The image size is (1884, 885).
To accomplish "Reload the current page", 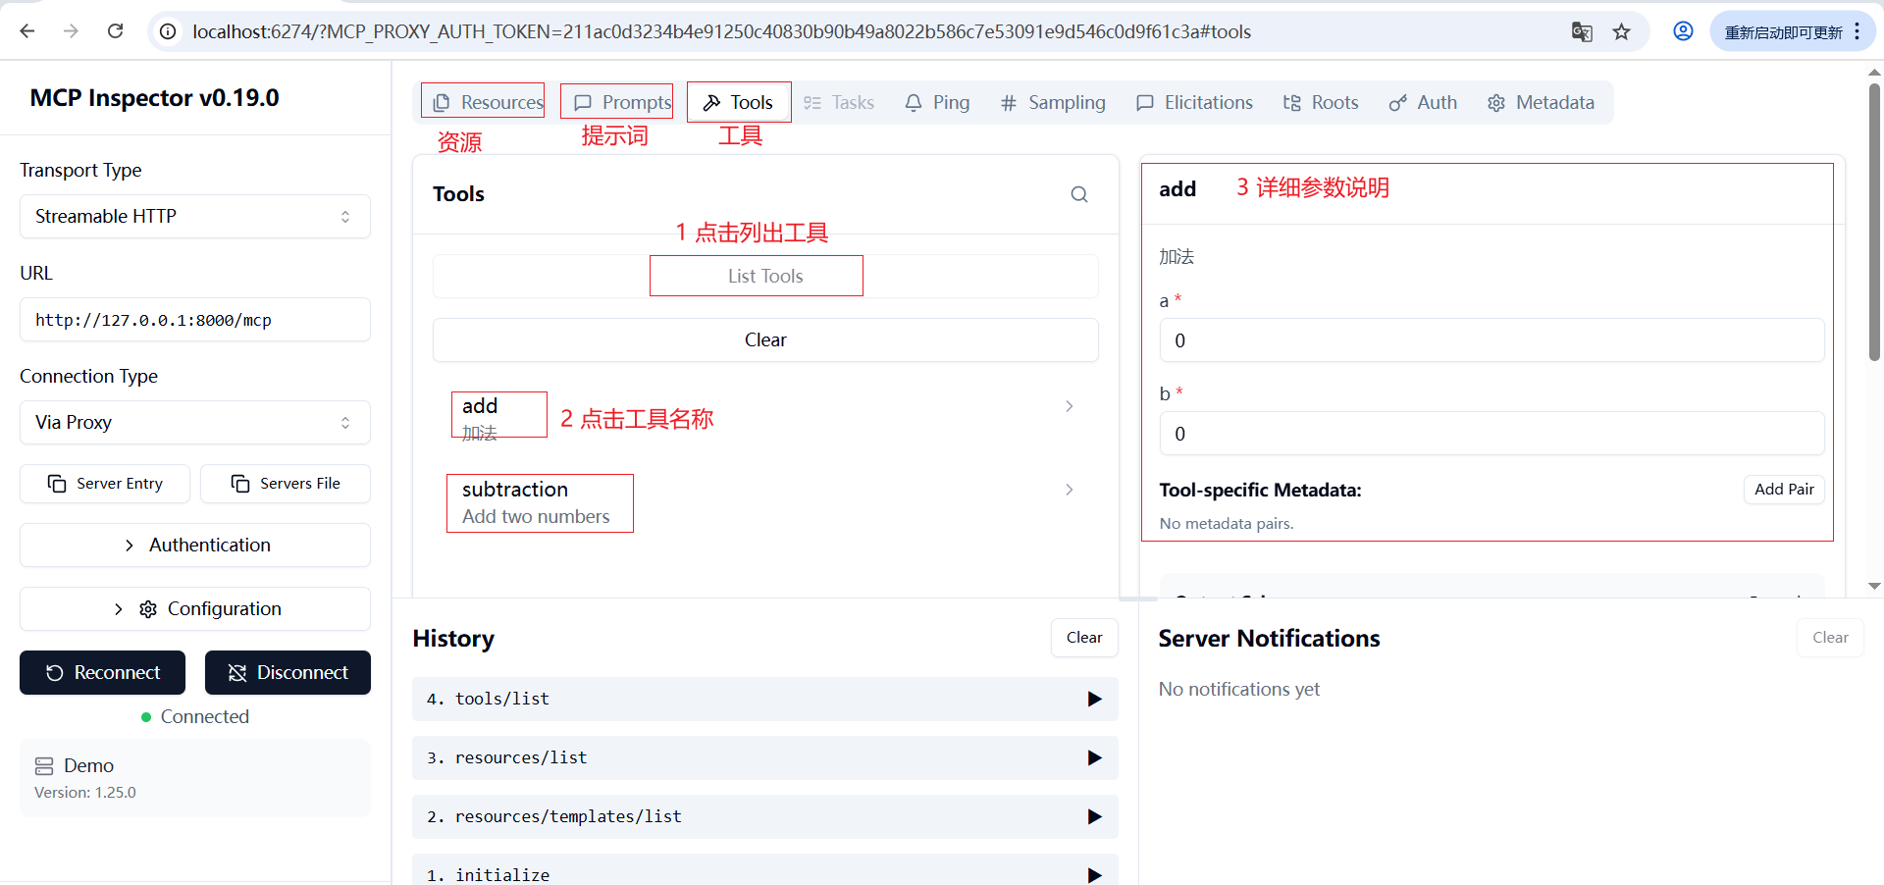I will pyautogui.click(x=115, y=31).
